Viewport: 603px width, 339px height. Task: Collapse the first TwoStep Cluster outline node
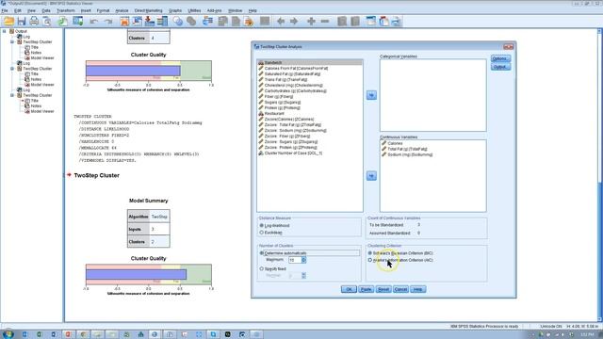click(12, 41)
